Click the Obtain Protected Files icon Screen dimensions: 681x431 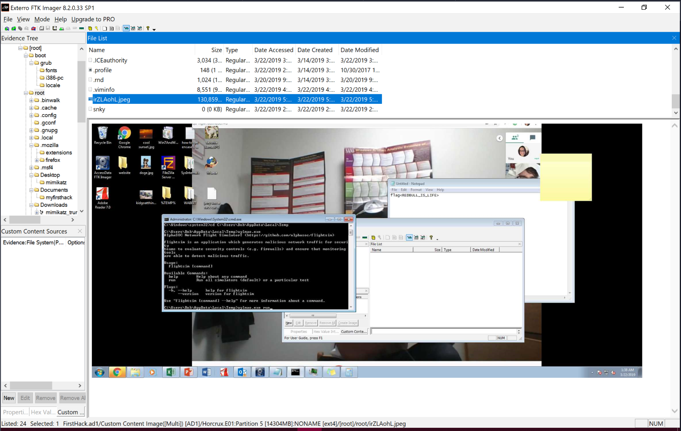pos(90,29)
